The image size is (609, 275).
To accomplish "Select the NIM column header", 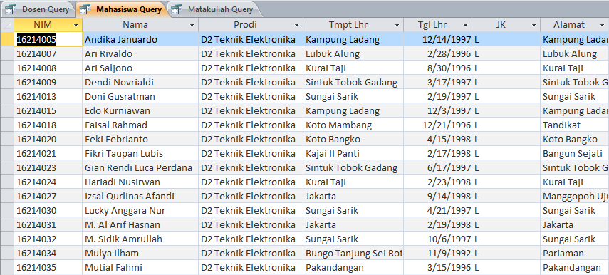I will coord(48,25).
